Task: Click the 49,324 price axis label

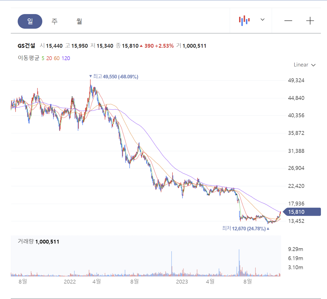Action: click(x=296, y=80)
